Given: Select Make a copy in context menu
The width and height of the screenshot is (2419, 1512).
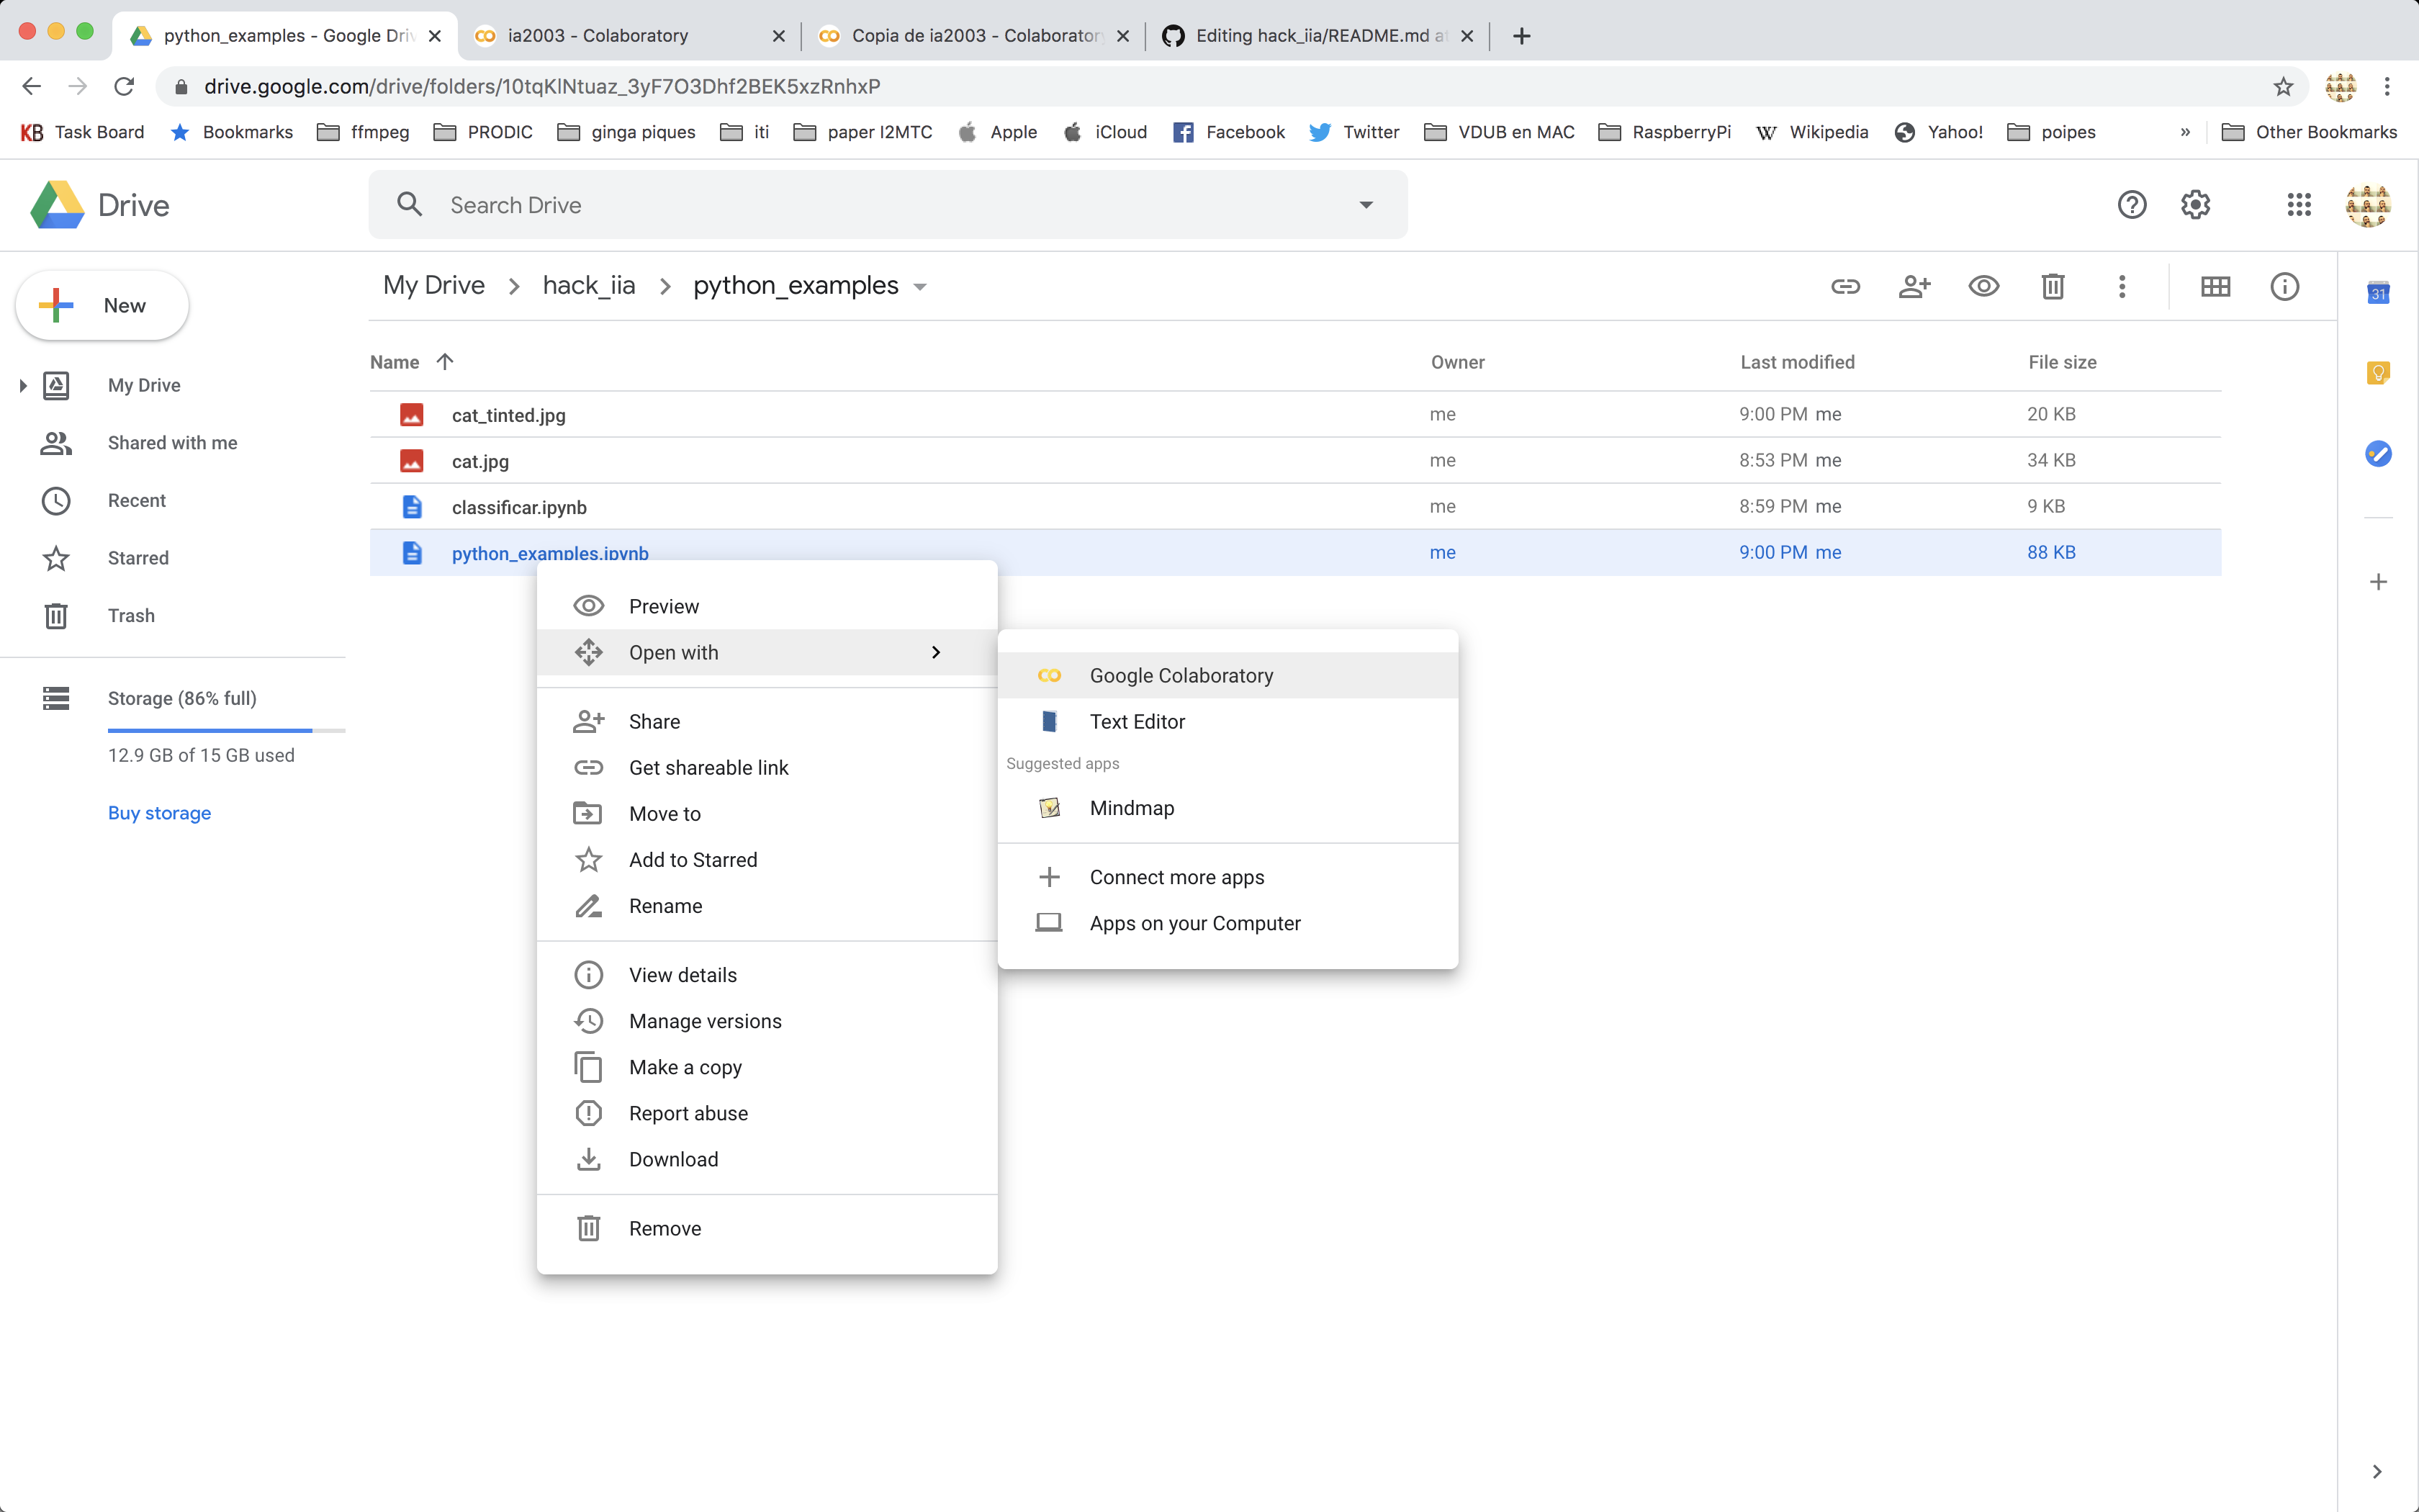Looking at the screenshot, I should tap(685, 1067).
